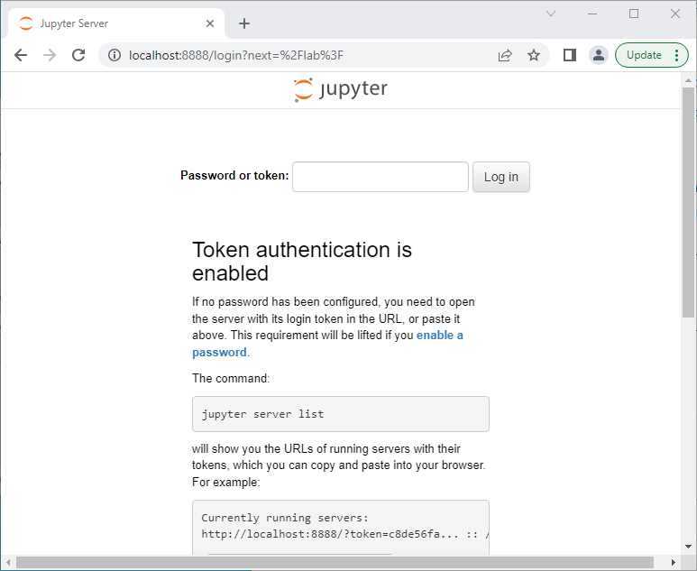Open Chrome's three-dot menu
The width and height of the screenshot is (697, 571).
(676, 55)
